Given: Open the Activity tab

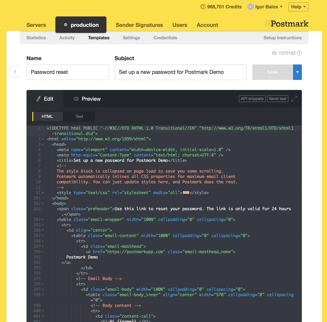Looking at the screenshot, I should pos(67,38).
